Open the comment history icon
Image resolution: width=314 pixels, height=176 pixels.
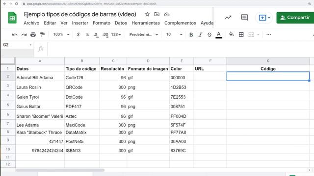tap(244, 18)
